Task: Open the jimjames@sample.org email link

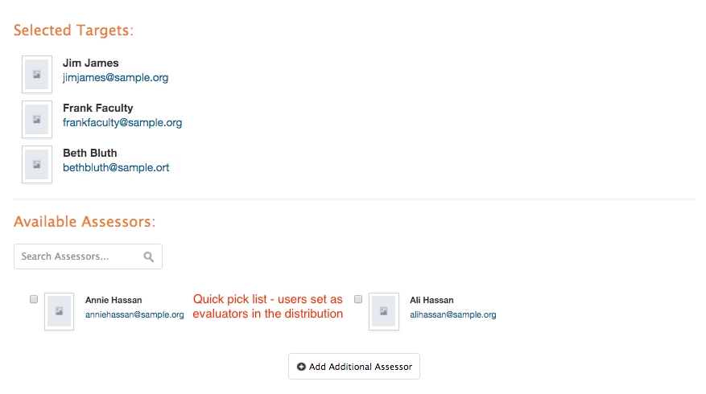Action: point(115,78)
